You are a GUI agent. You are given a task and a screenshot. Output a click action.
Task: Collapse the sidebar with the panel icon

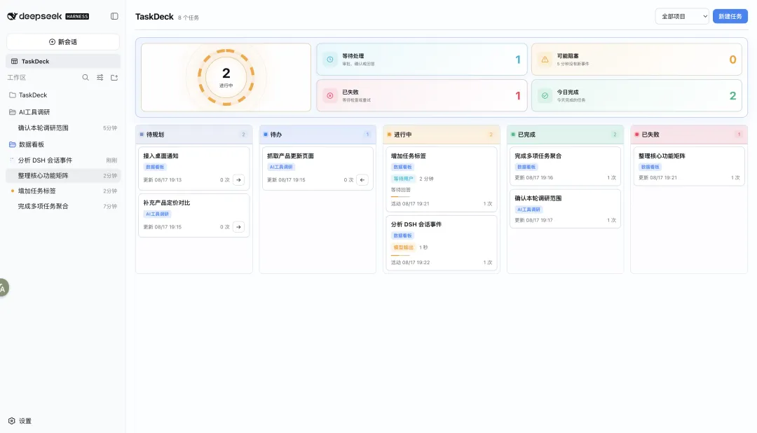[x=114, y=16]
